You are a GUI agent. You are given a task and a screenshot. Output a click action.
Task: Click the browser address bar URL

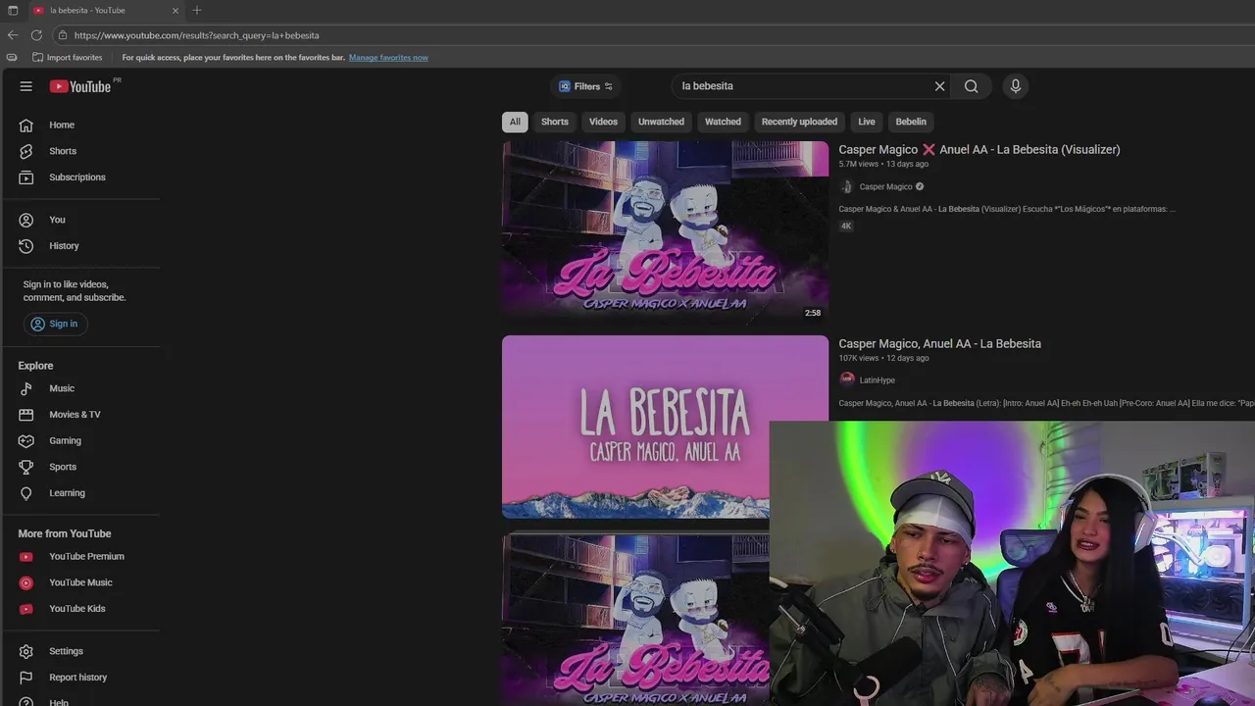coord(196,35)
